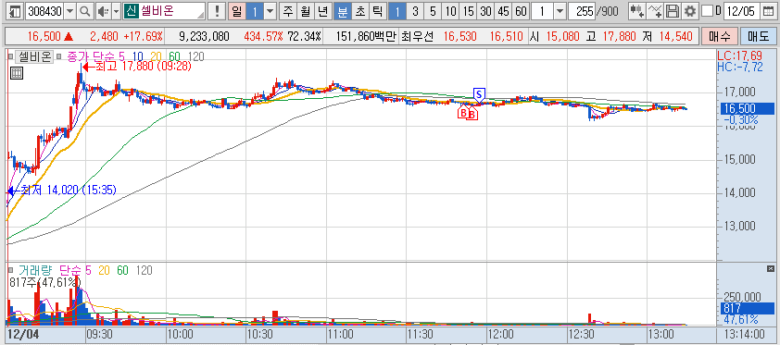780x345 pixels.
Task: Click the add line indicator icon
Action: (x=655, y=11)
